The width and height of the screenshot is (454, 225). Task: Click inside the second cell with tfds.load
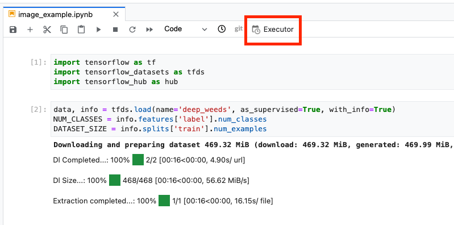tap(252, 119)
